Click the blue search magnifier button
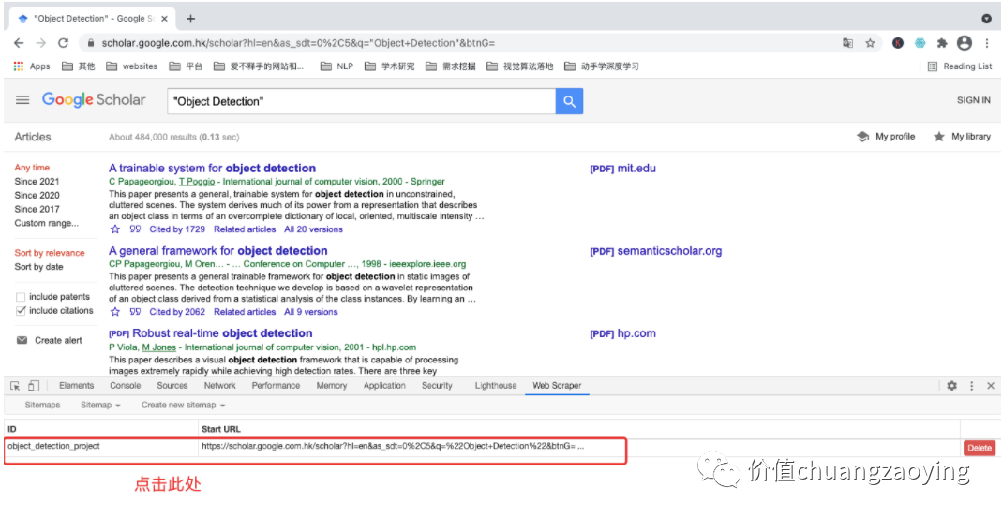Screen dimensions: 1002x517 569,101
